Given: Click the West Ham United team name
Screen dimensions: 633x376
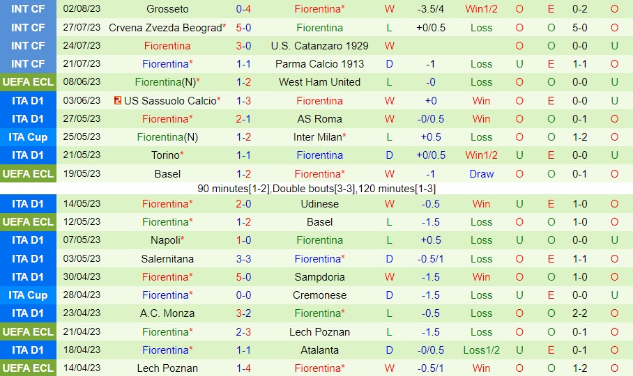Looking at the screenshot, I should (319, 82).
